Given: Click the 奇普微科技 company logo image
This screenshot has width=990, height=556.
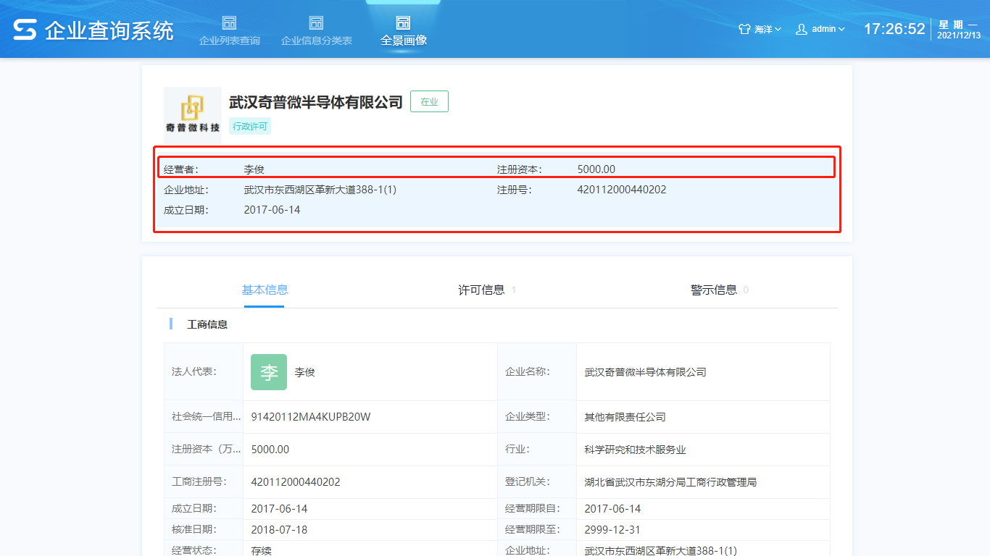Looking at the screenshot, I should point(192,114).
